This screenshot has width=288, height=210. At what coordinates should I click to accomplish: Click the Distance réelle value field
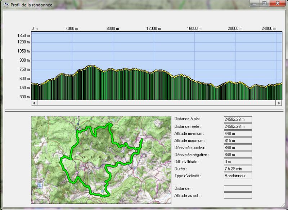click(238, 126)
